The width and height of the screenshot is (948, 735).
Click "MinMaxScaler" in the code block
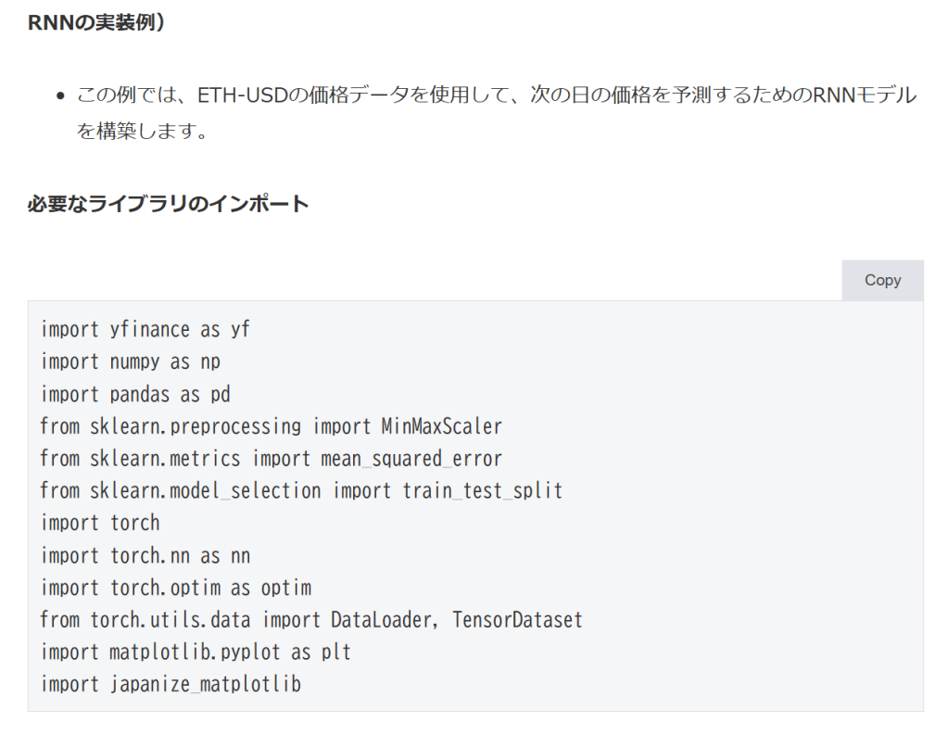[x=441, y=426]
